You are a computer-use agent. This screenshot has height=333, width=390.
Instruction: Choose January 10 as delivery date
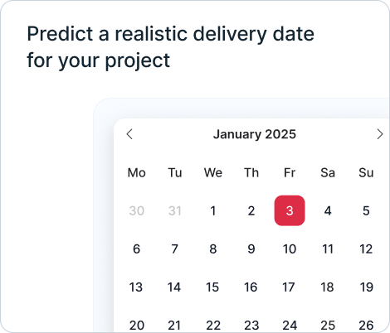[x=290, y=249]
